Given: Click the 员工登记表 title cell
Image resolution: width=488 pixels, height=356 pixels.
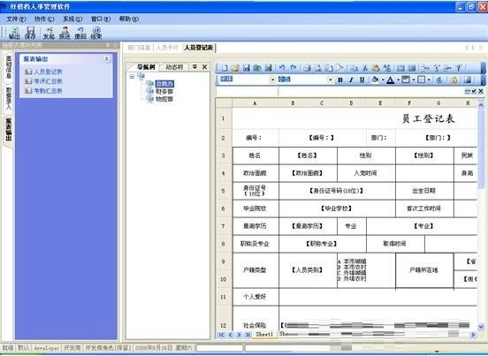Looking at the screenshot, I should tap(428, 118).
